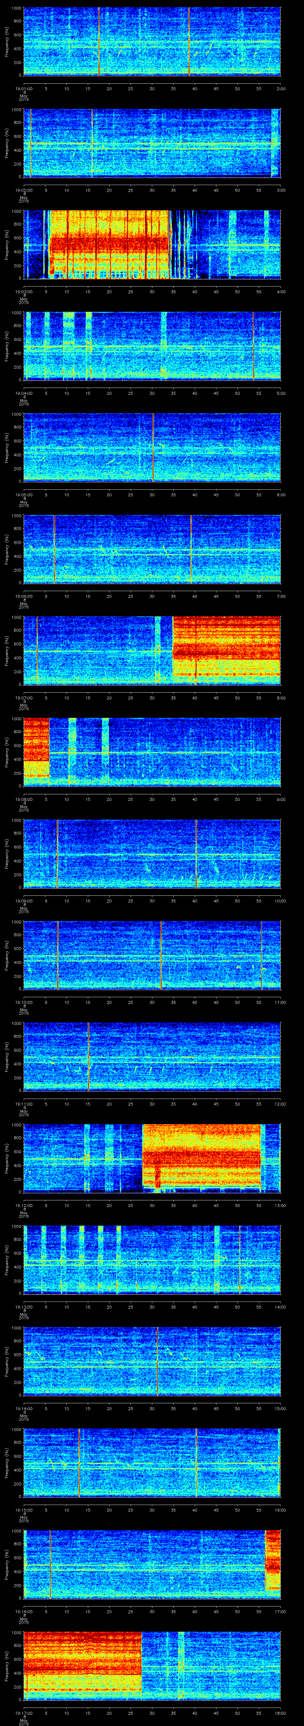Click the 15:00 end-time axis label
Image resolution: width=304 pixels, height=1726 pixels.
click(x=281, y=1408)
